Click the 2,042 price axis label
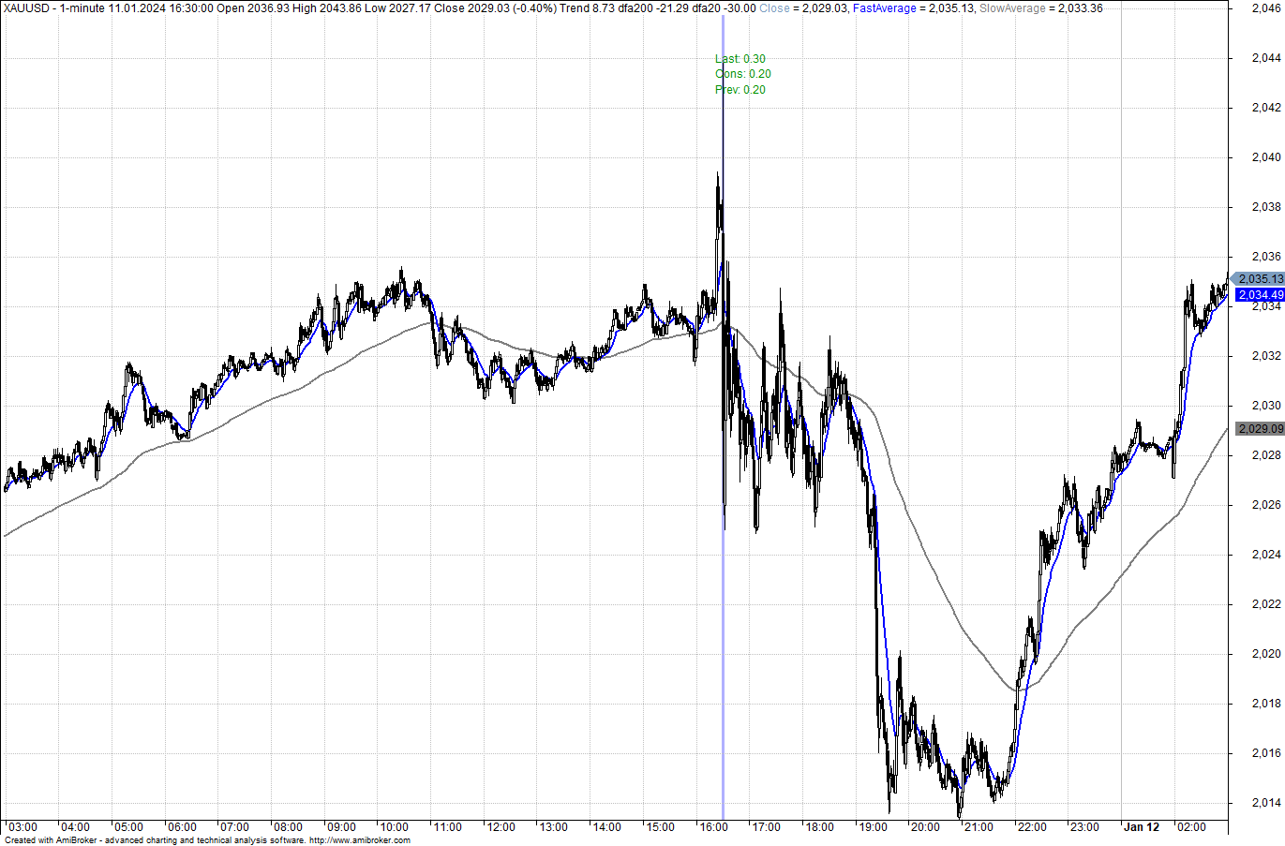The height and width of the screenshot is (846, 1285). point(1266,108)
